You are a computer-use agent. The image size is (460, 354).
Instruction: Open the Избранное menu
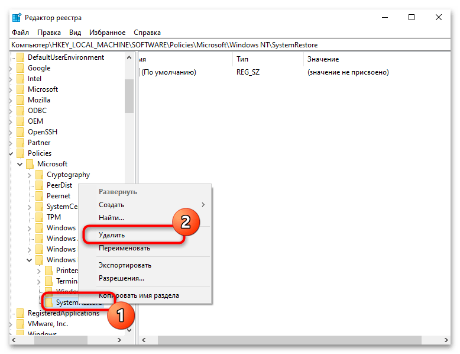(x=108, y=33)
